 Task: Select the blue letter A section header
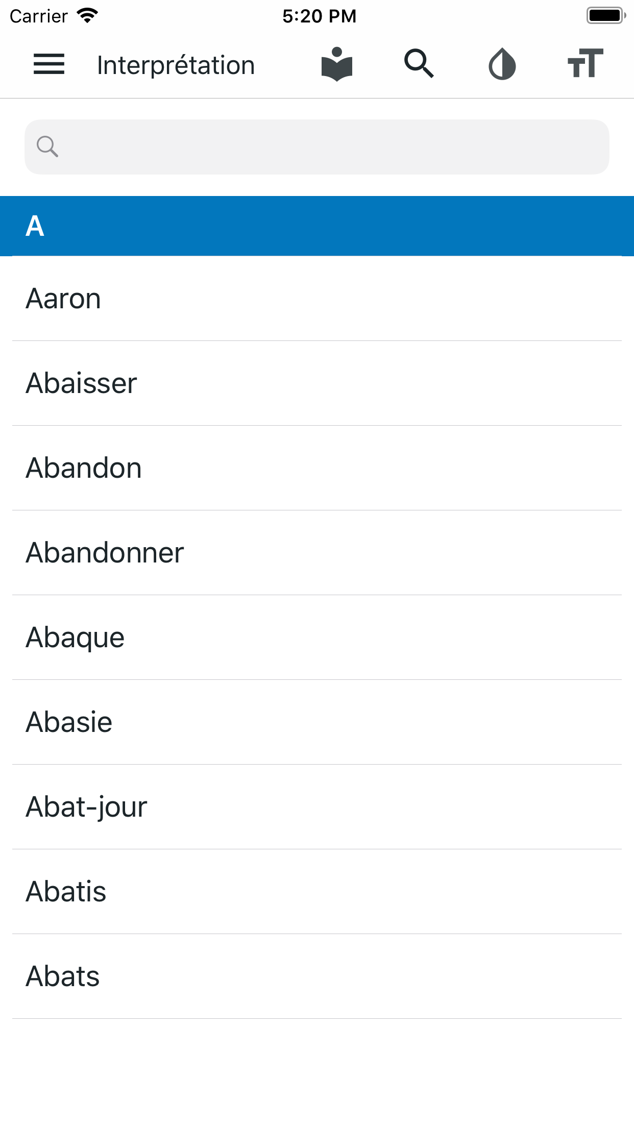(x=317, y=226)
